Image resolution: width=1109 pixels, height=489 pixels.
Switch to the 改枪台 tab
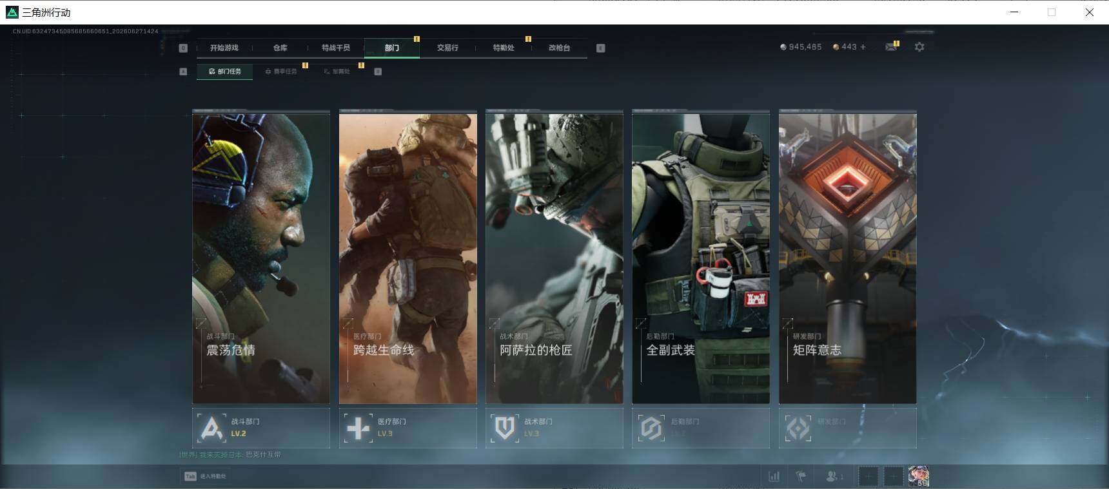coord(560,48)
